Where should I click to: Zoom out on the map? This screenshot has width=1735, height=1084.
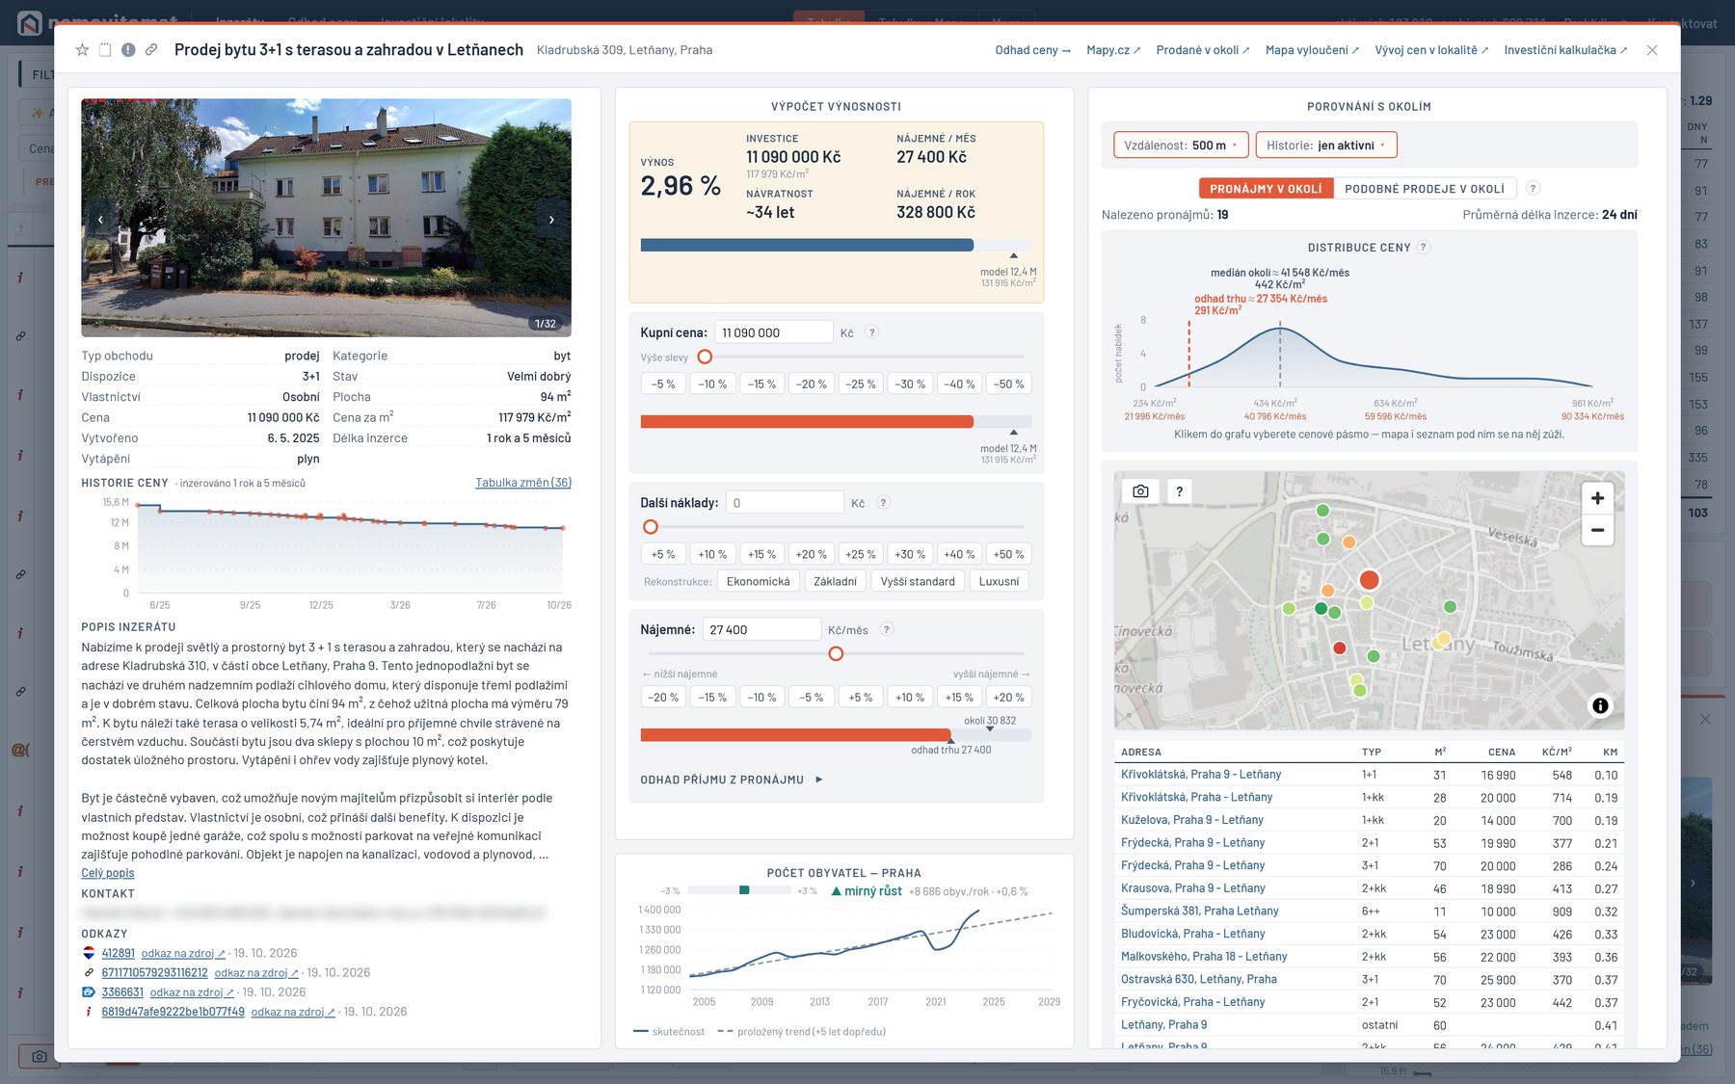pyautogui.click(x=1597, y=530)
